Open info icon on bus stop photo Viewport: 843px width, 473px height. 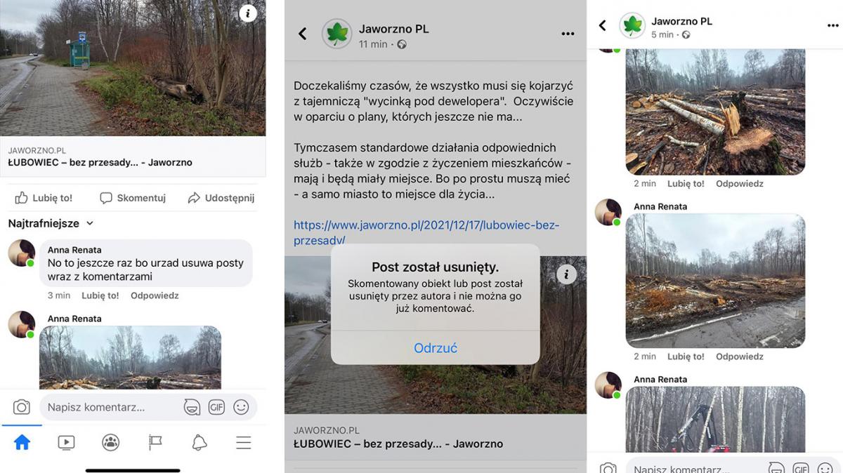tap(248, 13)
